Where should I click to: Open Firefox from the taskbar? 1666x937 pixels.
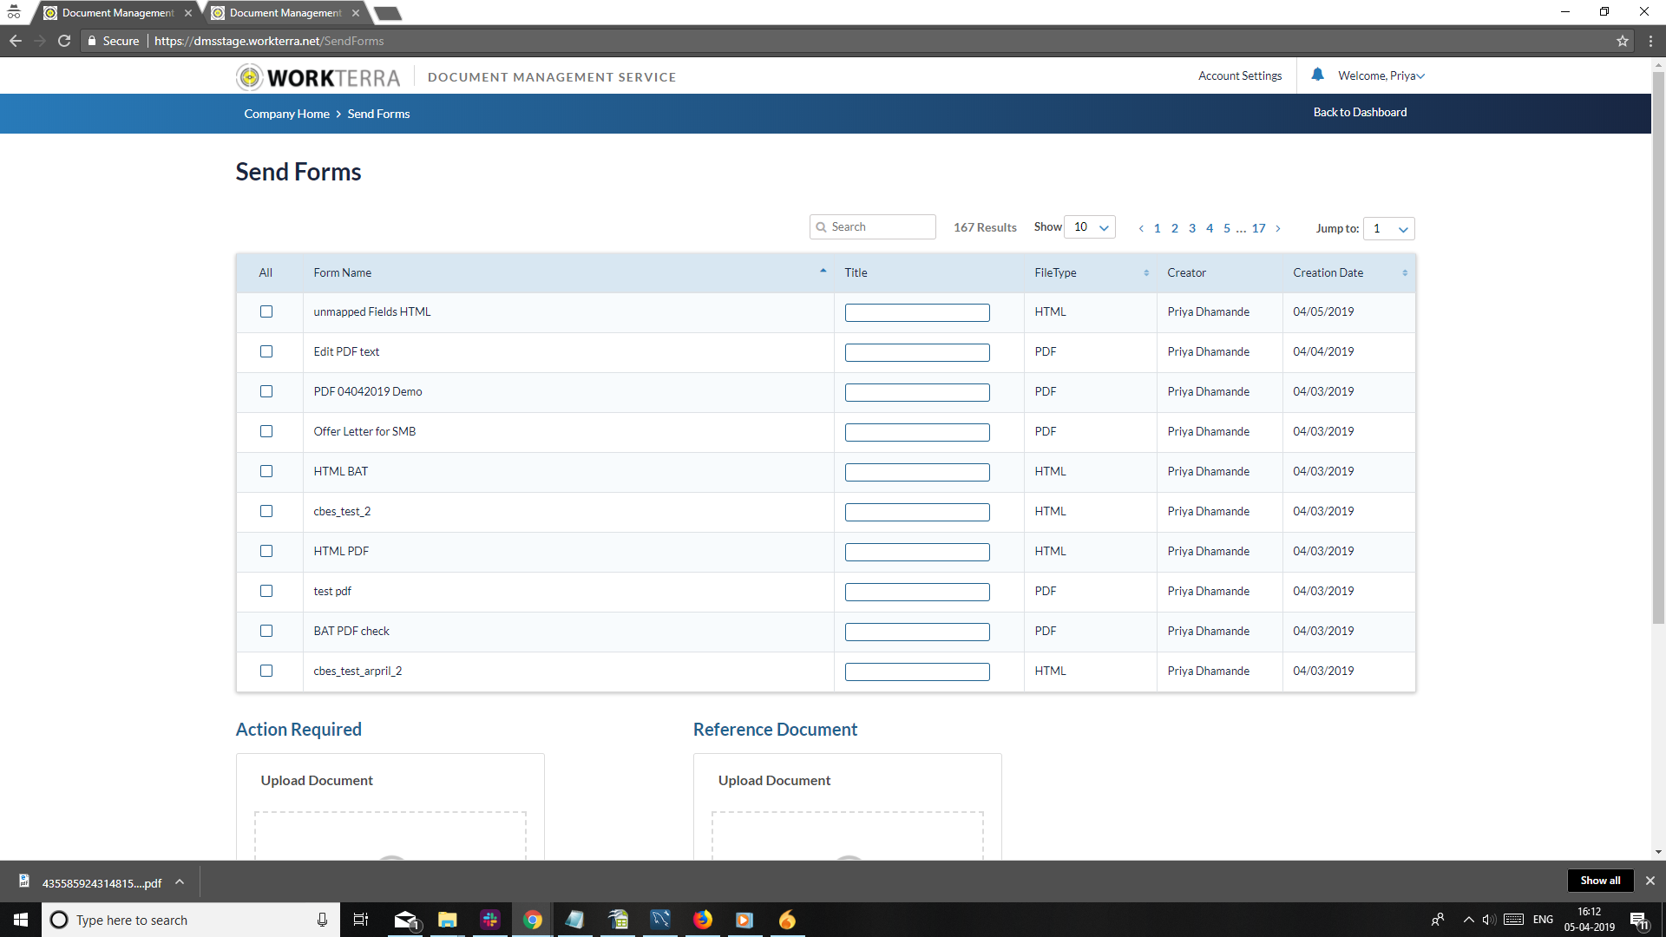click(x=702, y=920)
